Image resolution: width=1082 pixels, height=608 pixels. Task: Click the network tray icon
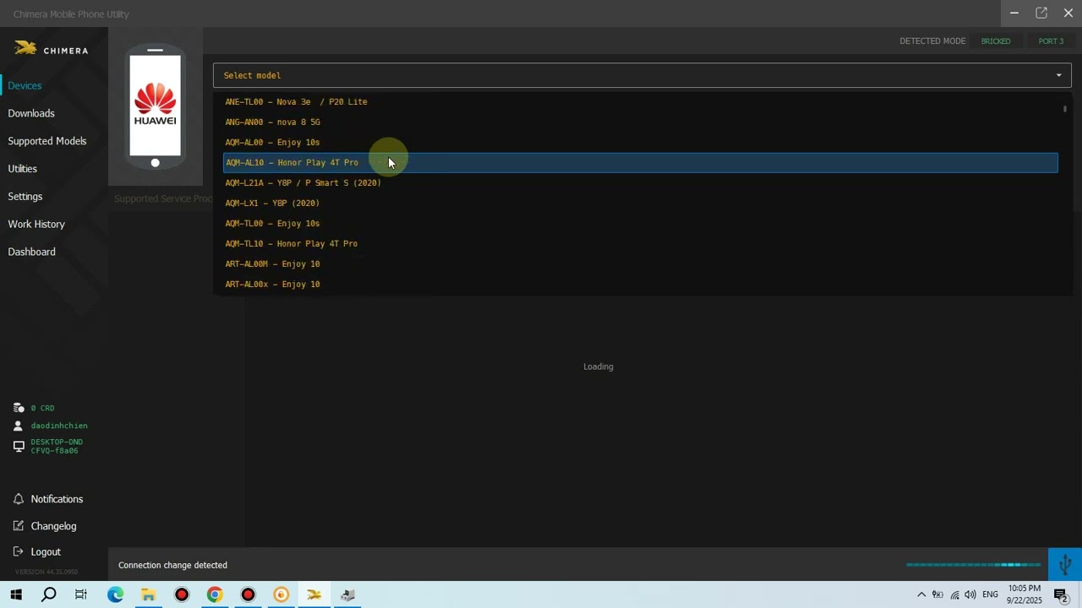[954, 594]
